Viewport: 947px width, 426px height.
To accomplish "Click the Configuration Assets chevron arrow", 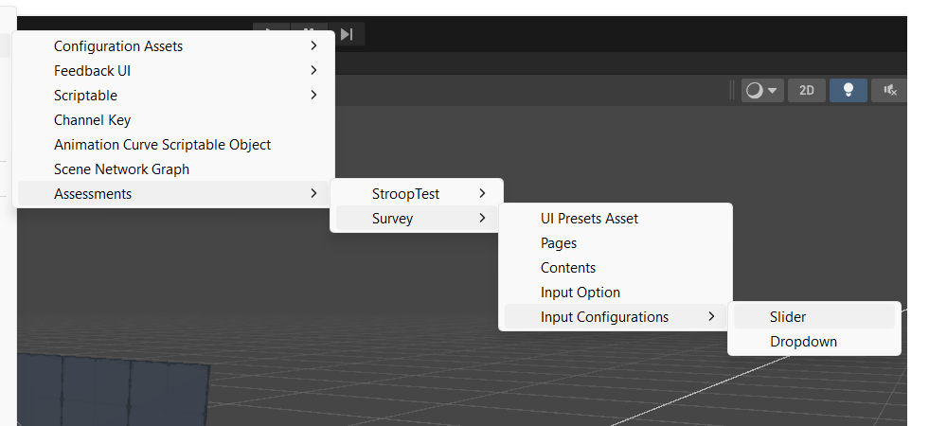I will click(313, 45).
